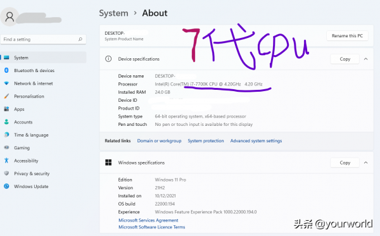Viewport: 380px width, 236px height.
Task: Click the user account avatar icon
Action: tap(9, 17)
